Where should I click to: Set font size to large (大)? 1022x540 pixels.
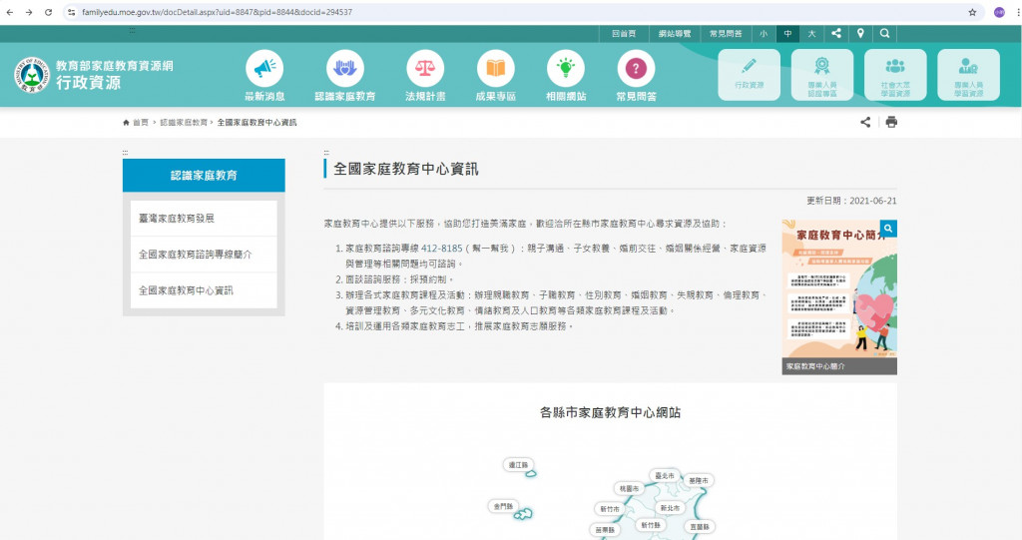point(811,33)
